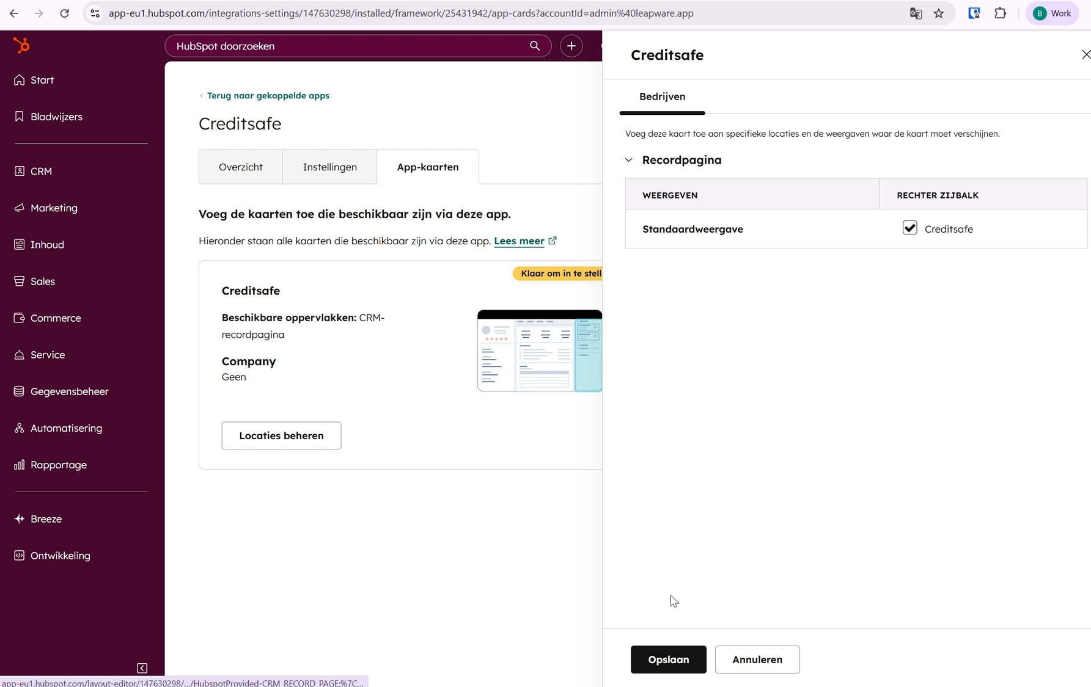Collapse the Recordpagina section
The height and width of the screenshot is (687, 1091).
pyautogui.click(x=628, y=160)
